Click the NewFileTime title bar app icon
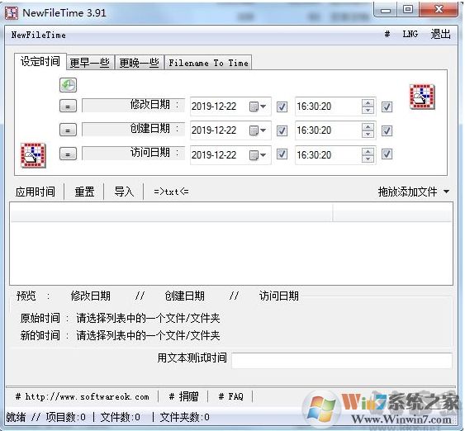 tap(12, 12)
